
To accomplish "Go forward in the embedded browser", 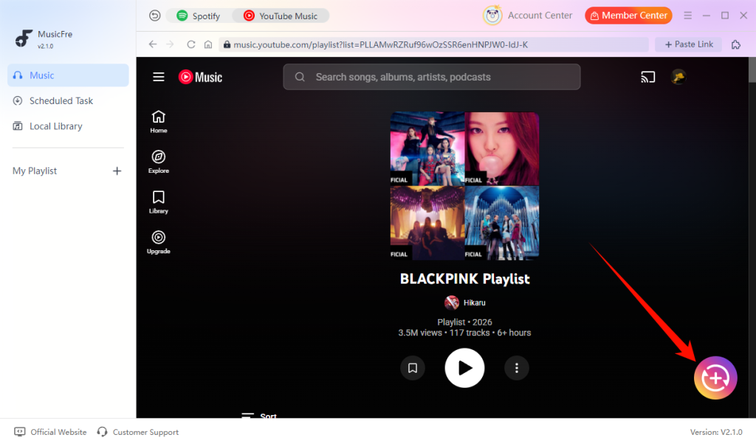I will coord(171,44).
